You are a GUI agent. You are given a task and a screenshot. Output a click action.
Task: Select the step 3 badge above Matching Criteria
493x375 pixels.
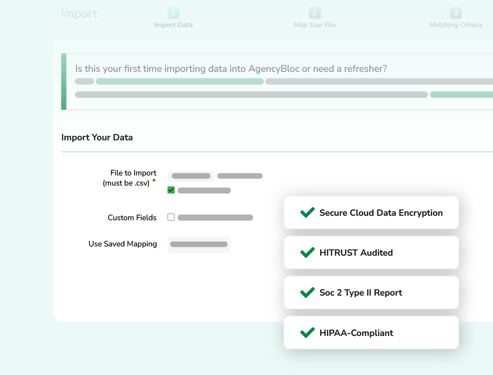pos(456,13)
